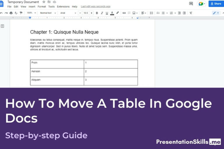224x149 pixels.
Task: Insert a link
Action: pyautogui.click(x=124, y=13)
